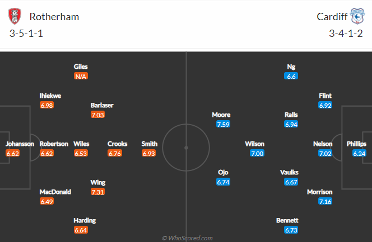372x242 pixels.
Task: Click the Ojo player name
Action: [x=223, y=173]
